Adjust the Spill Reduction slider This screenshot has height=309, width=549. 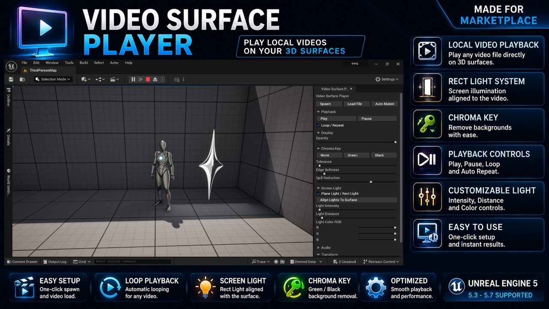click(356, 182)
